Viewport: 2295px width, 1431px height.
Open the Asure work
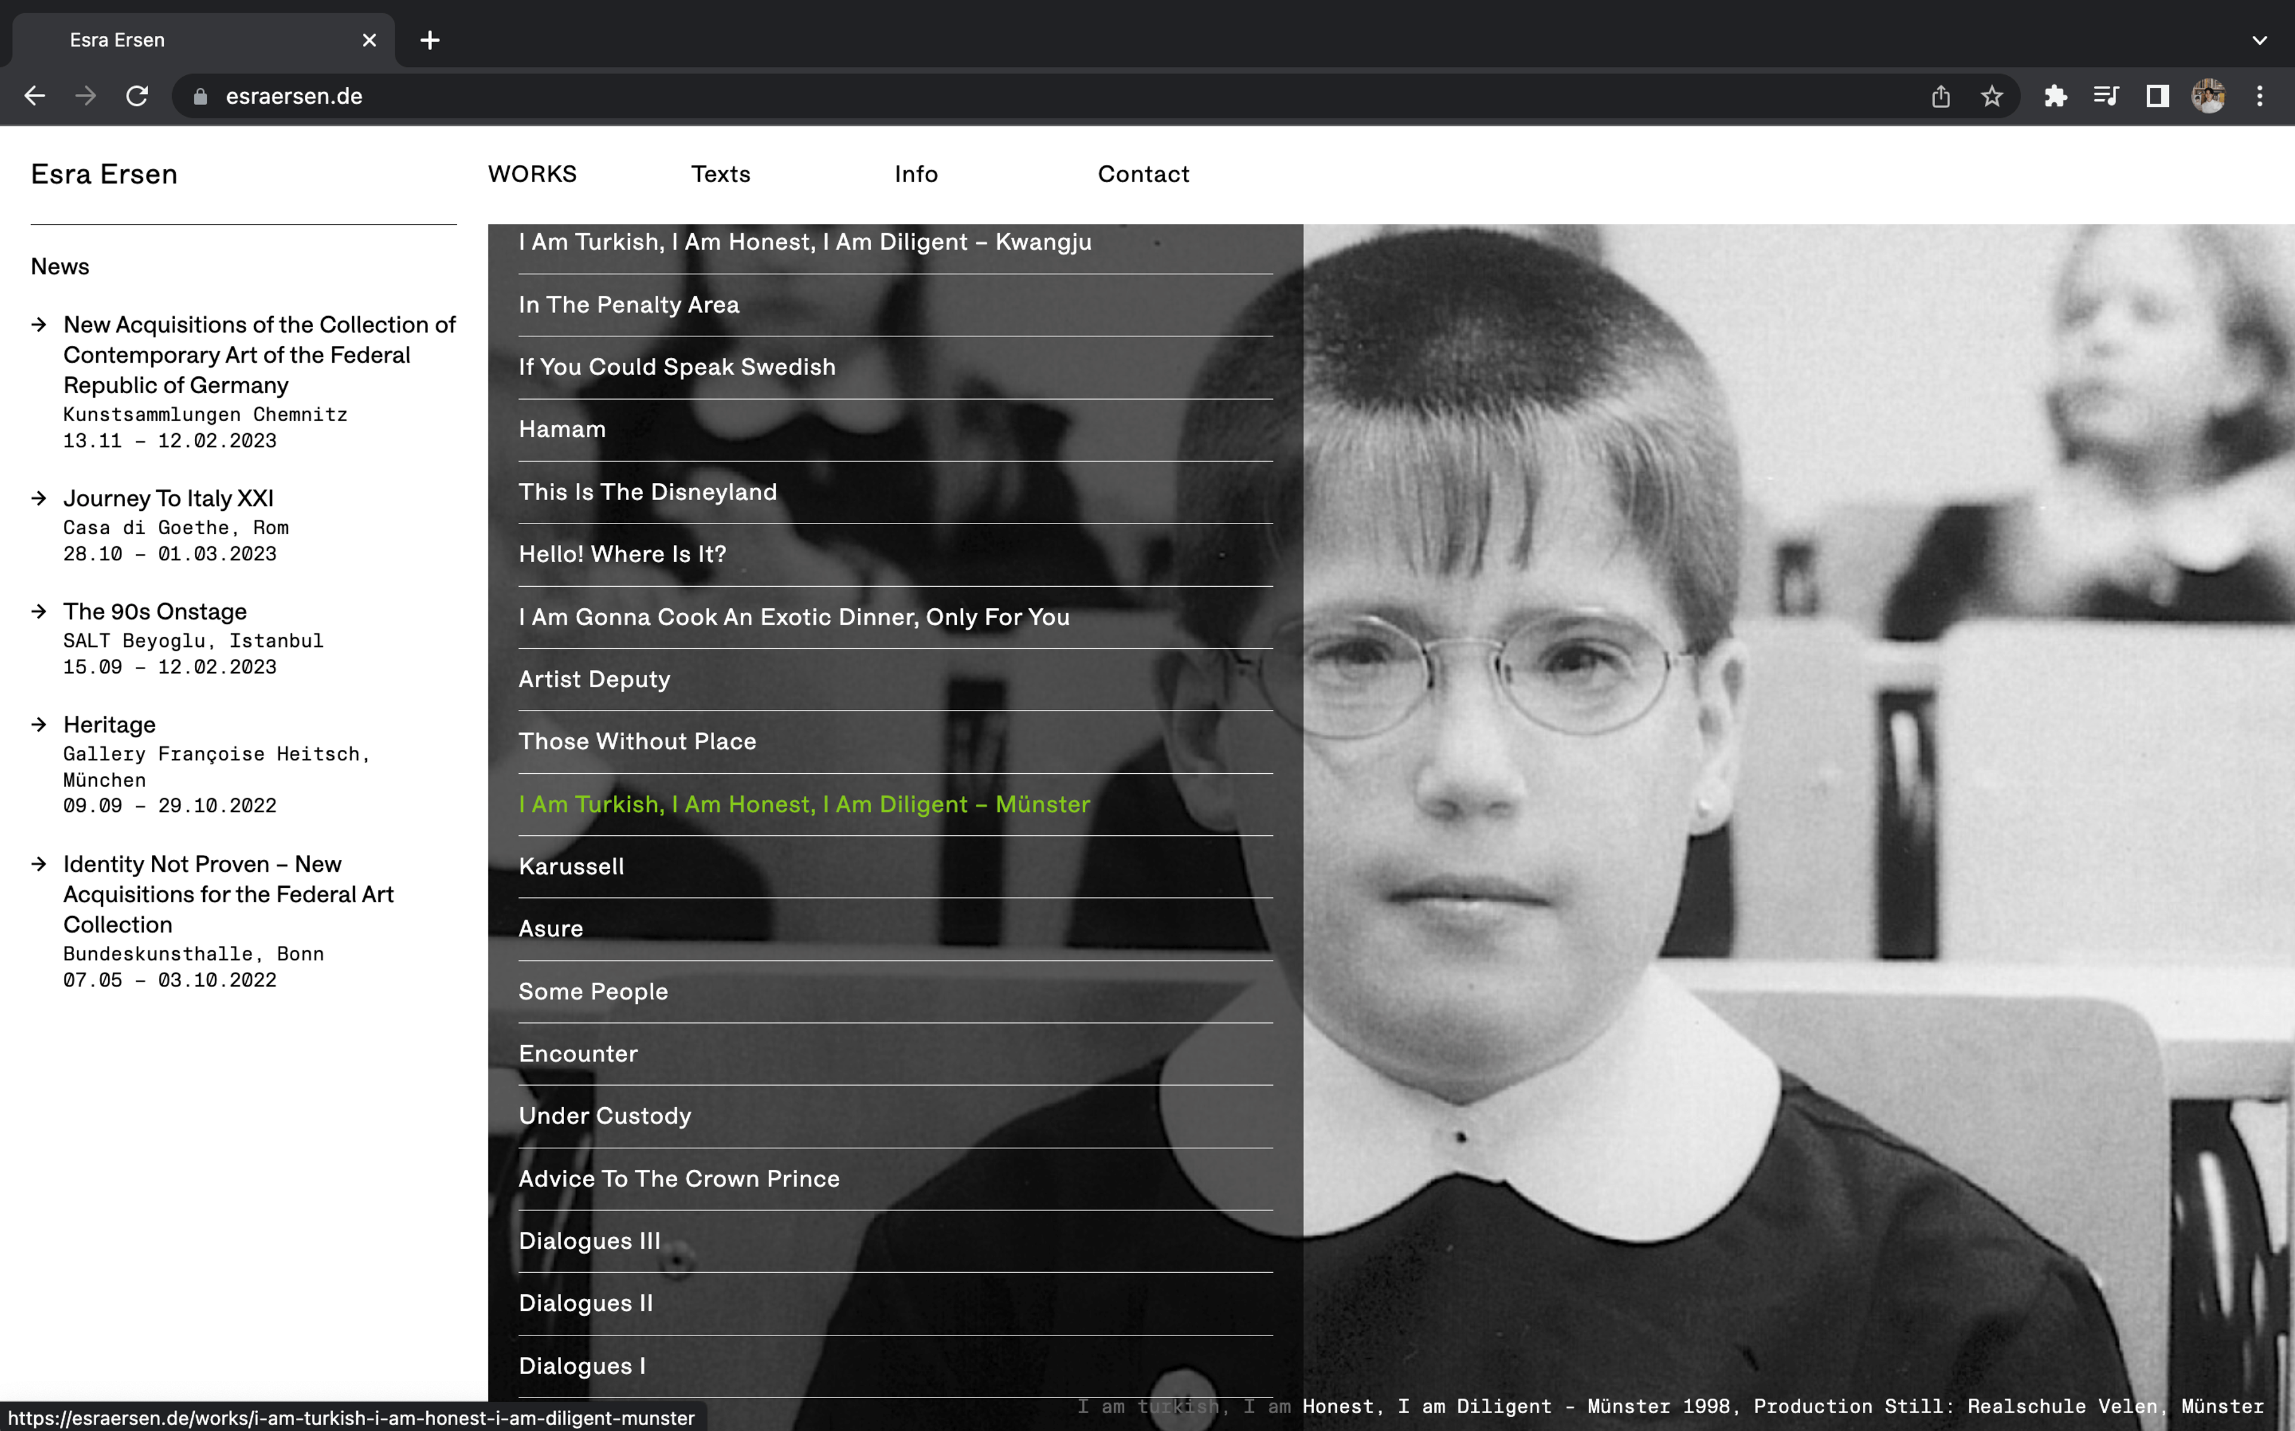(x=551, y=929)
